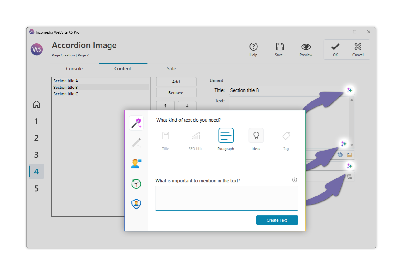Open the history clock icon

(136, 184)
